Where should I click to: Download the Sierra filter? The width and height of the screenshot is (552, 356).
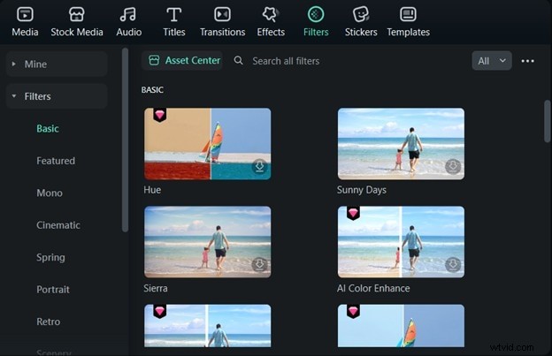(259, 264)
